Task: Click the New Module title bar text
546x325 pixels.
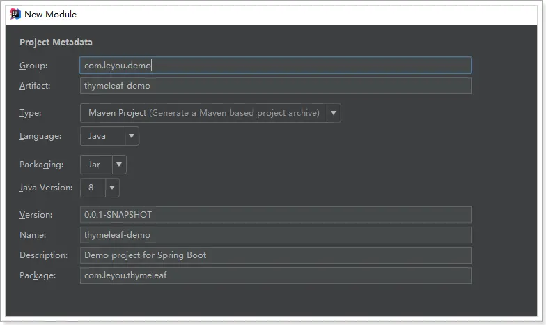Action: click(51, 14)
